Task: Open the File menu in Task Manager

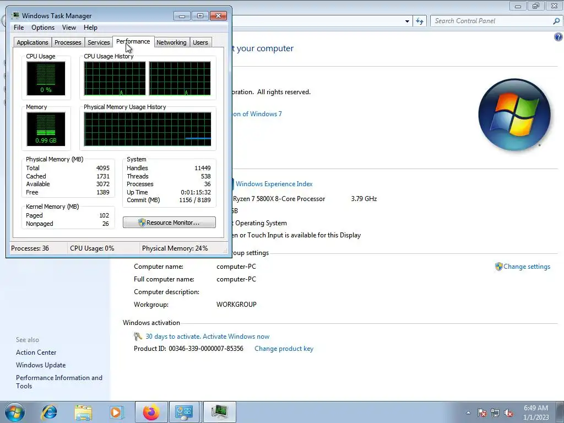Action: [19, 28]
